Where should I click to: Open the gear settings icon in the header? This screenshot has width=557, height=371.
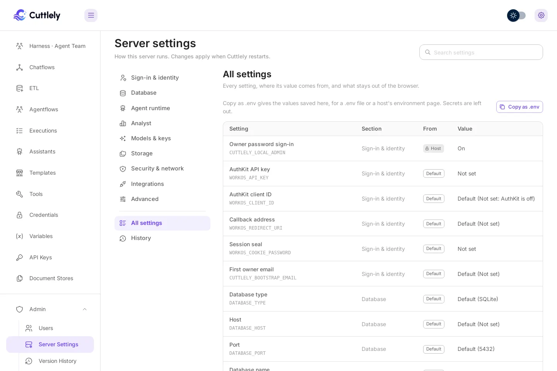pyautogui.click(x=541, y=15)
